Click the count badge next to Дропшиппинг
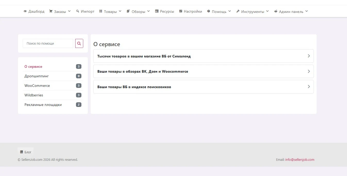The width and height of the screenshot is (347, 176). point(79,76)
